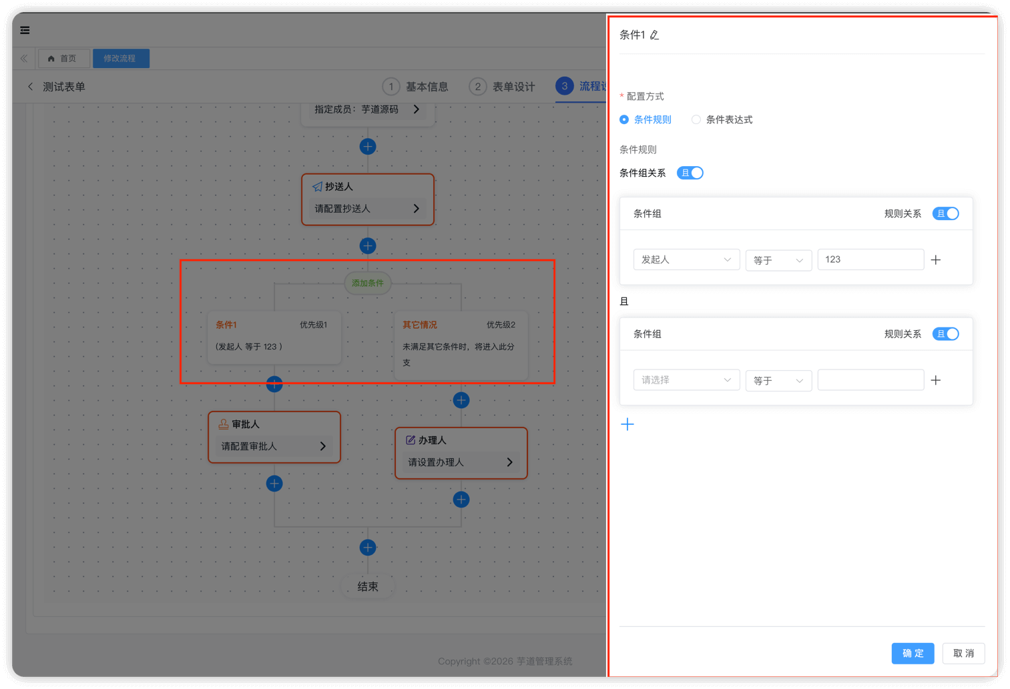Open the 等于 operator dropdown in first group
The image size is (1010, 689).
coord(778,260)
